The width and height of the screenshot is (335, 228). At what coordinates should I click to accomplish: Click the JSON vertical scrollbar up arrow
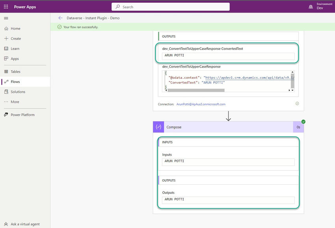point(292,72)
